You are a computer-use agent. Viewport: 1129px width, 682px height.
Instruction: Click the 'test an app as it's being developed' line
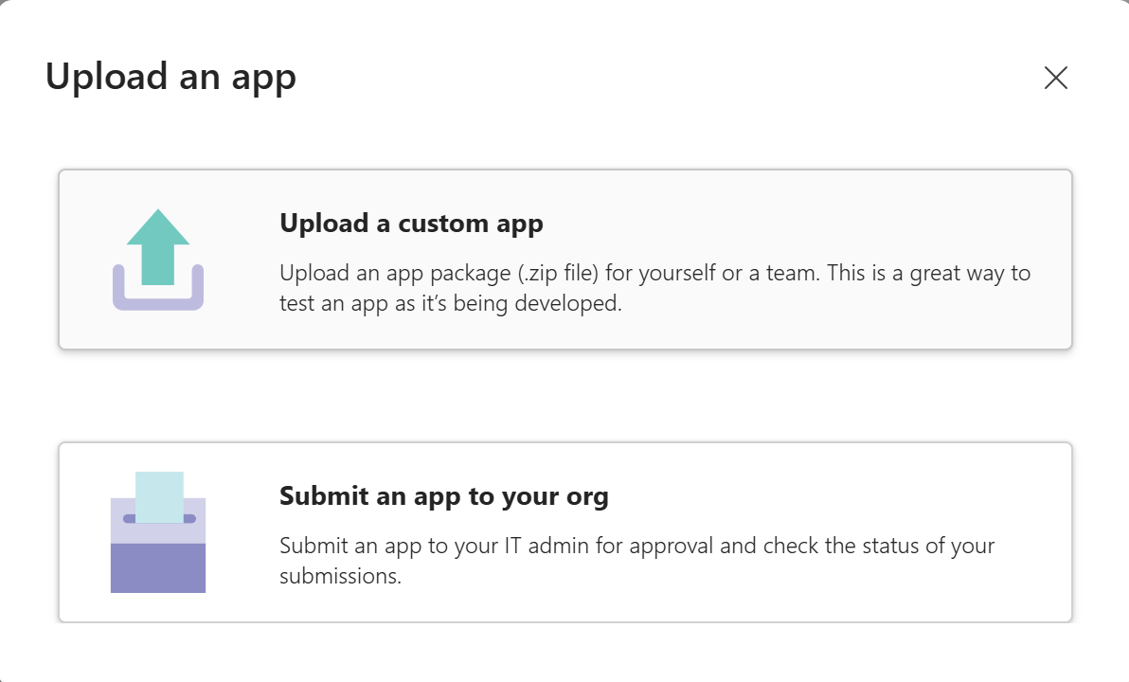pyautogui.click(x=450, y=305)
